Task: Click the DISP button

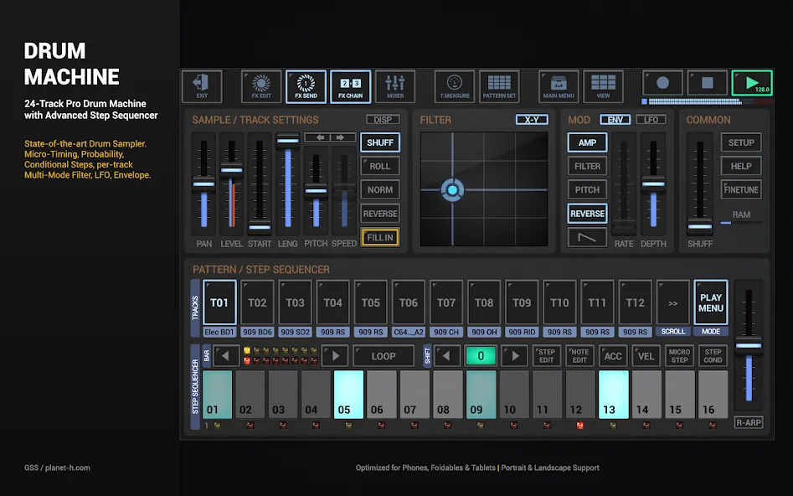Action: coord(383,120)
